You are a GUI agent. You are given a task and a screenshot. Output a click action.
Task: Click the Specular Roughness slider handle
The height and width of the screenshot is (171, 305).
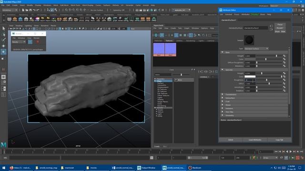coord(266,80)
